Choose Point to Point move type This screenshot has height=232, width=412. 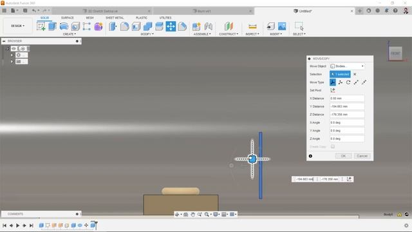[x=356, y=82]
